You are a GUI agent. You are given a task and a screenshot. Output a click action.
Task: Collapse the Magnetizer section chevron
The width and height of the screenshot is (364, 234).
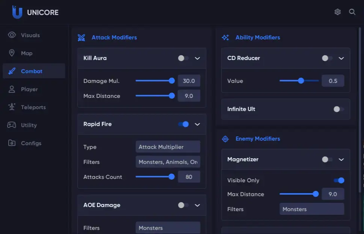pyautogui.click(x=341, y=159)
